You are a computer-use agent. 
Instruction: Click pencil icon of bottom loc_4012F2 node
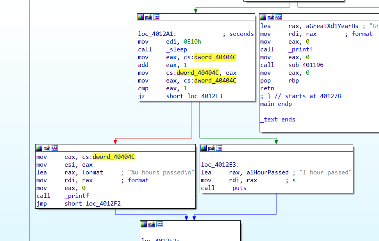pos(152,224)
